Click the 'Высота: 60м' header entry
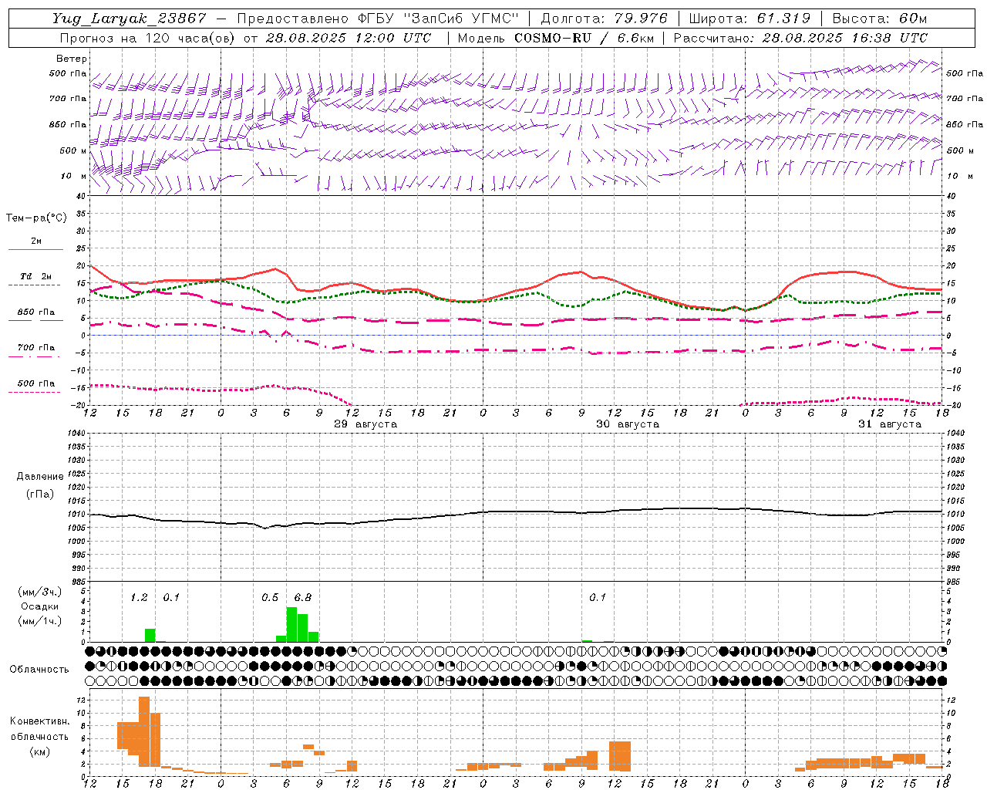 click(879, 19)
